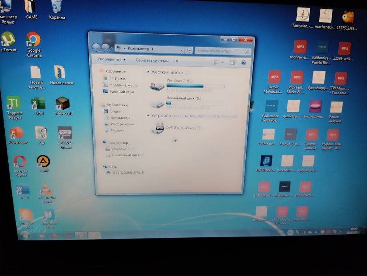Open the Foxit PDF Reader shortcut
Image resolution: width=367 pixels, height=276 pixels.
26,219
